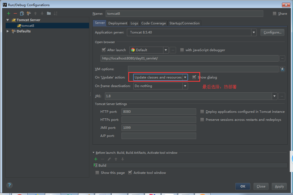Image resolution: width=293 pixels, height=195 pixels.
Task: Toggle Share checkbox
Action: [274, 13]
